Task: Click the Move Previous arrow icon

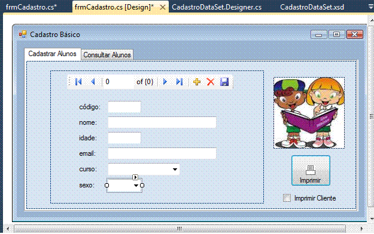Action: 93,82
